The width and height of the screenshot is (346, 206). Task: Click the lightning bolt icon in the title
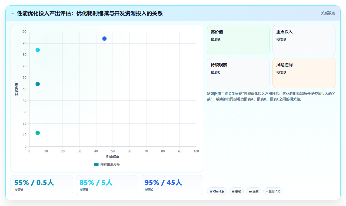(x=13, y=13)
